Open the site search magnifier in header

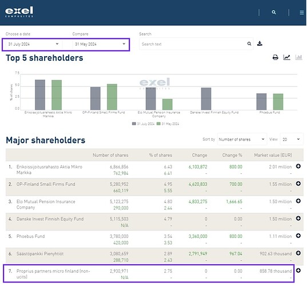[x=274, y=13]
